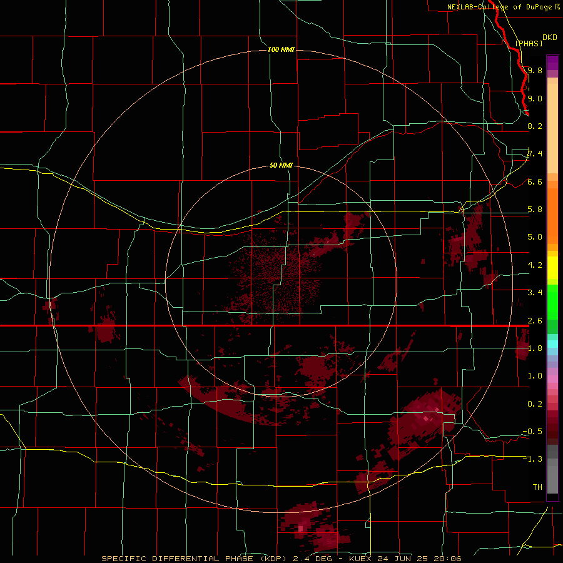563x563 pixels.
Task: Click the 1.0 value on the legend
Action: pyautogui.click(x=535, y=376)
